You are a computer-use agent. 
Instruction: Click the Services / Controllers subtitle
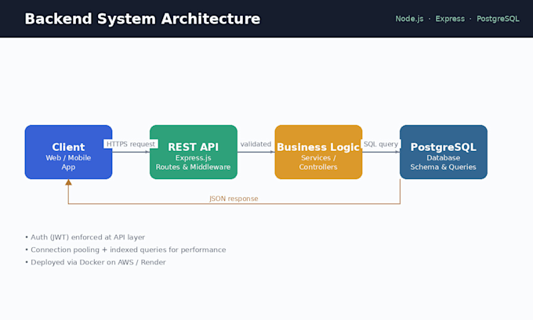point(318,162)
